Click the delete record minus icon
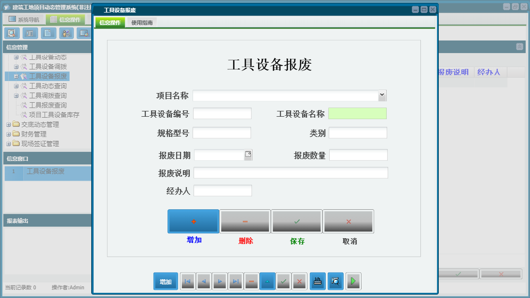This screenshot has height=298, width=530. point(251,281)
